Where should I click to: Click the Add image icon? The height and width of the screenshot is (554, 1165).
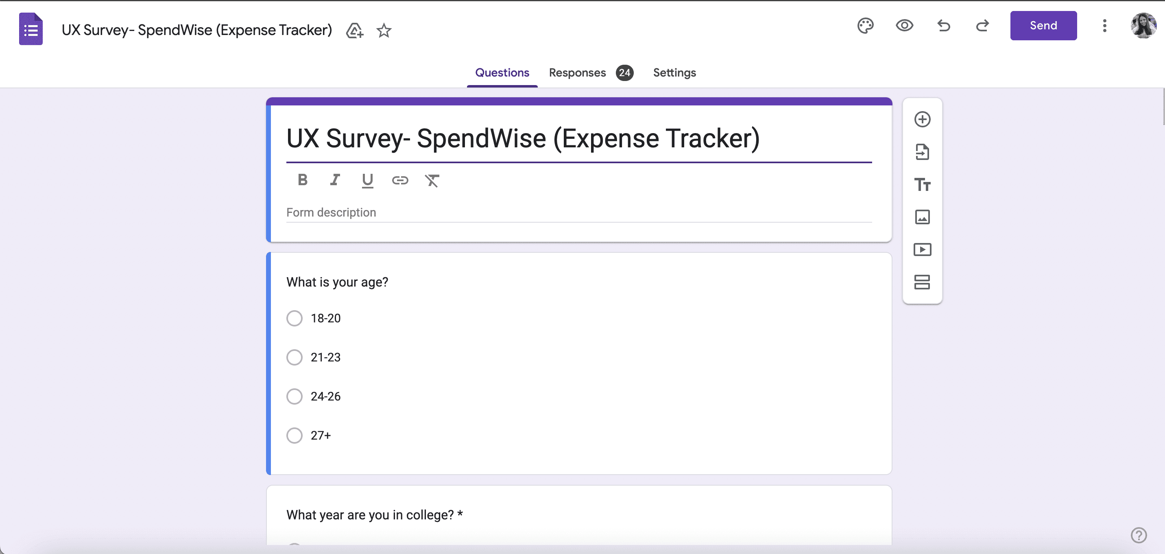coord(922,217)
